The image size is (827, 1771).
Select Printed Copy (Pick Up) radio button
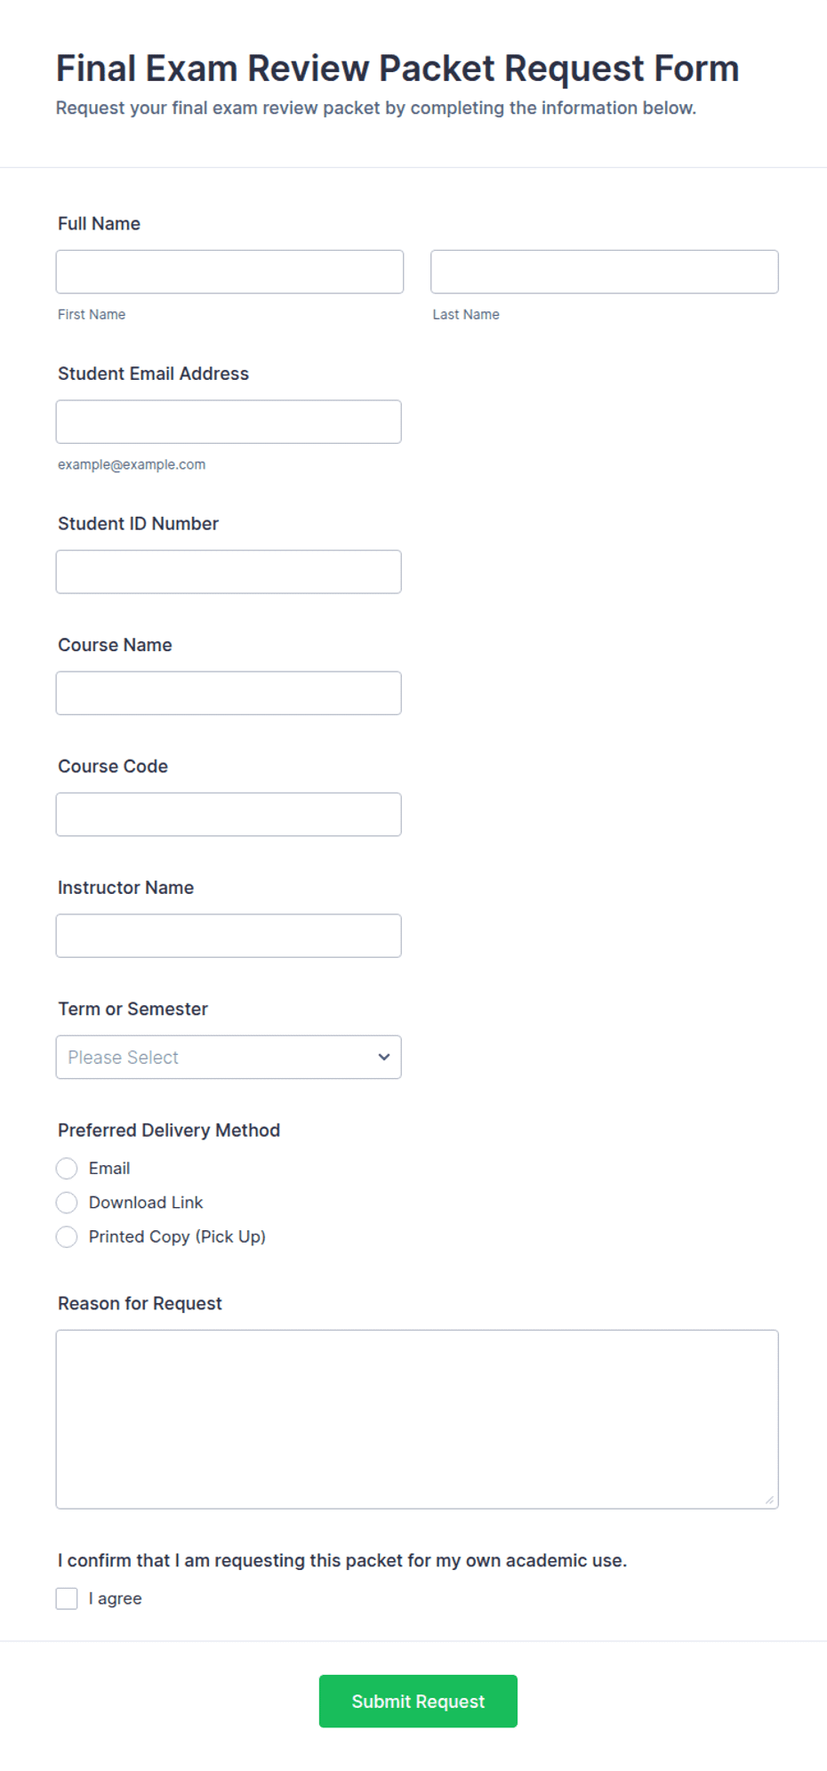pos(67,1236)
